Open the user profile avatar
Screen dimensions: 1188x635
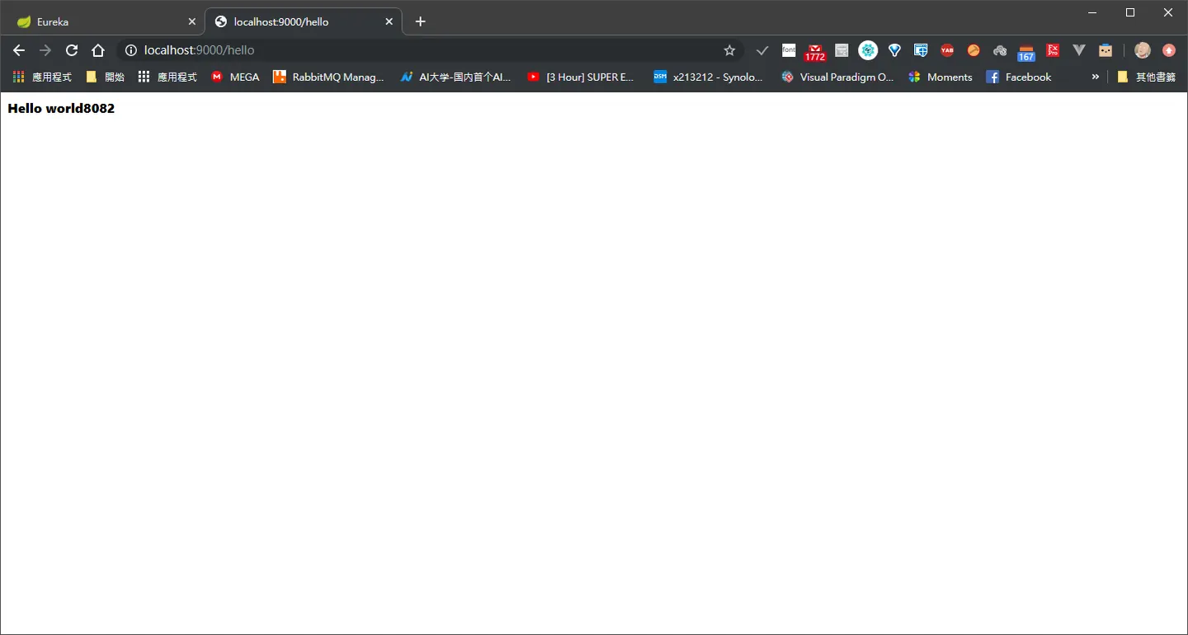(x=1143, y=50)
